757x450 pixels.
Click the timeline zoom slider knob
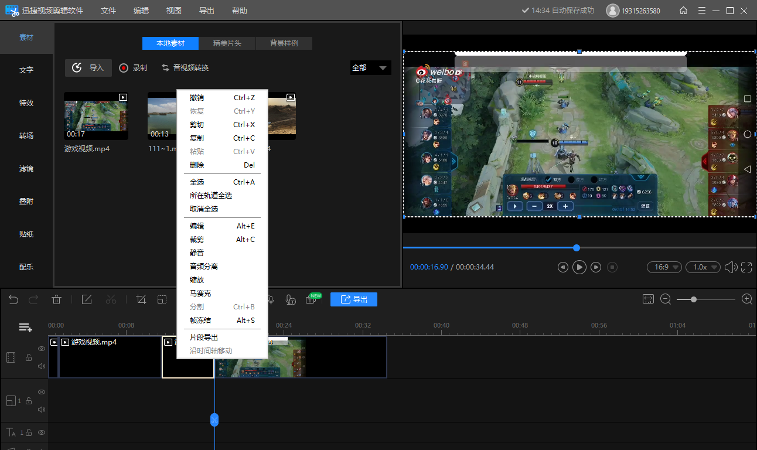tap(694, 299)
